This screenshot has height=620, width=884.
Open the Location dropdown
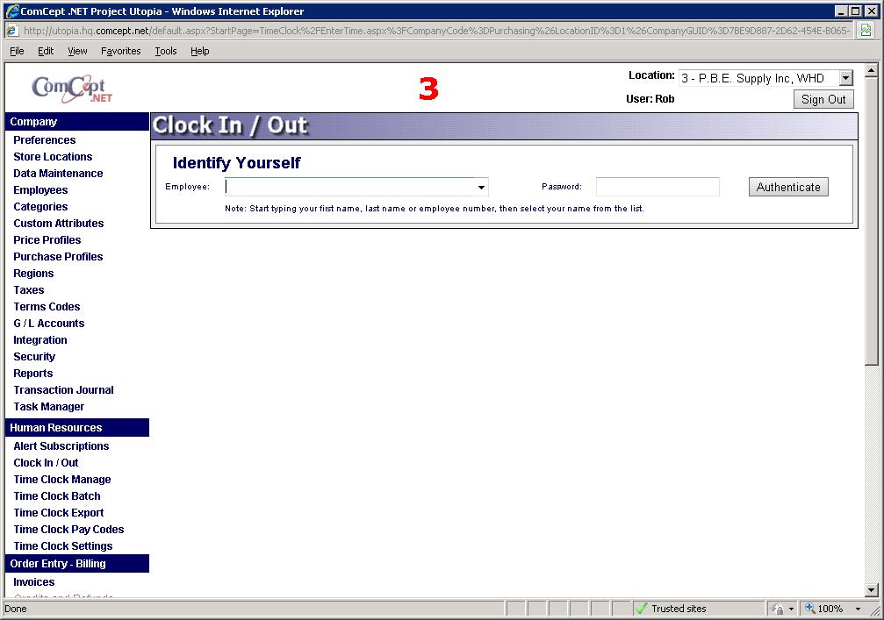coord(845,78)
